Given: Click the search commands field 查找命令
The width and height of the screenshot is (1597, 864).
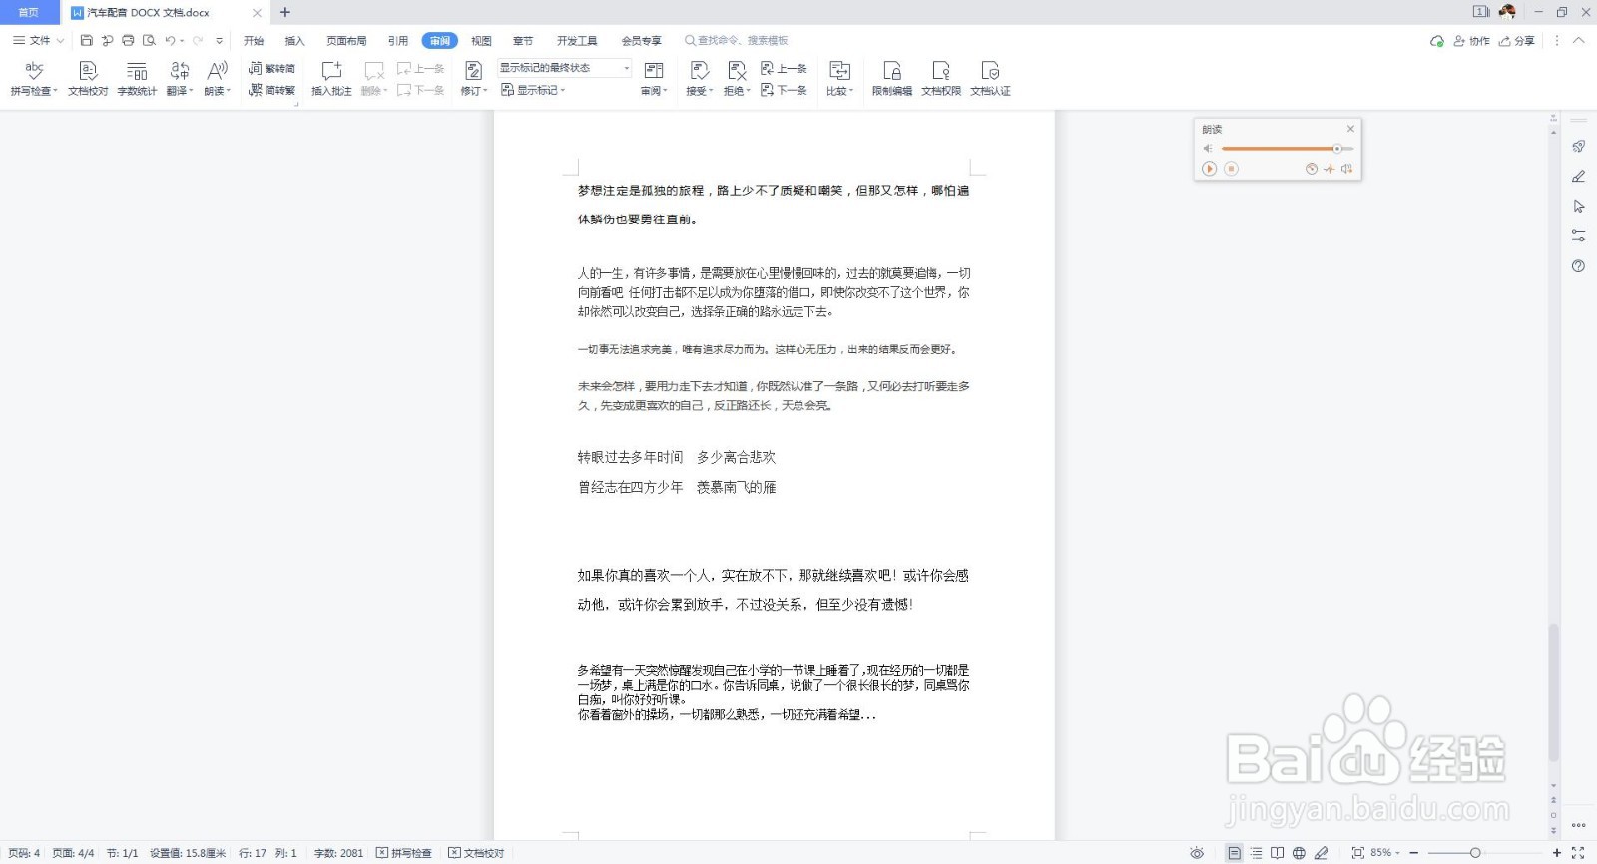Looking at the screenshot, I should (x=737, y=41).
